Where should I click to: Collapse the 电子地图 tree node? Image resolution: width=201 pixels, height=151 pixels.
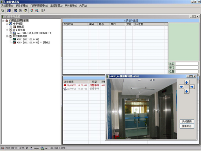pos(7,24)
